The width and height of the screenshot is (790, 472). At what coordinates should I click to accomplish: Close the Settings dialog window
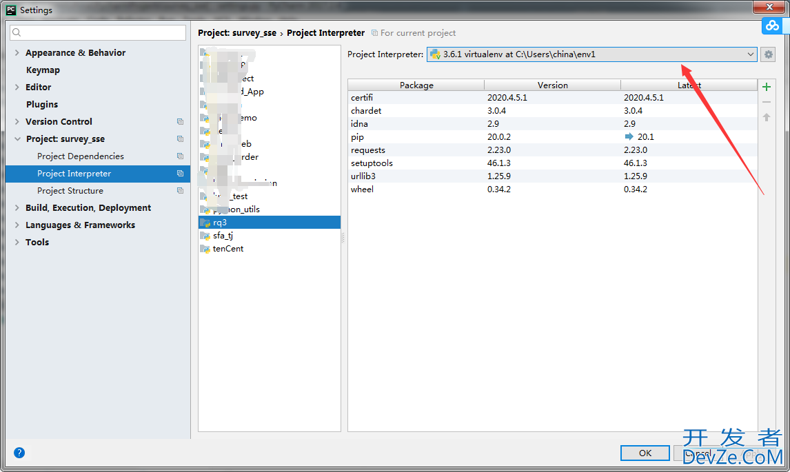(769, 7)
